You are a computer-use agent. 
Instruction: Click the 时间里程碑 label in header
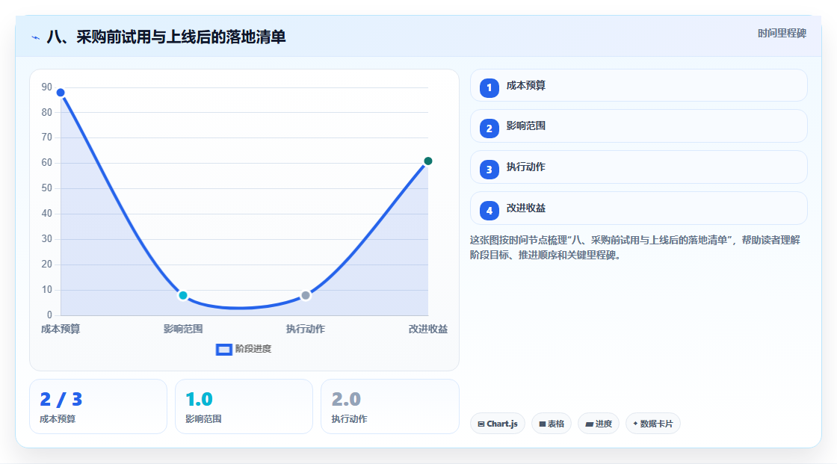pyautogui.click(x=782, y=33)
